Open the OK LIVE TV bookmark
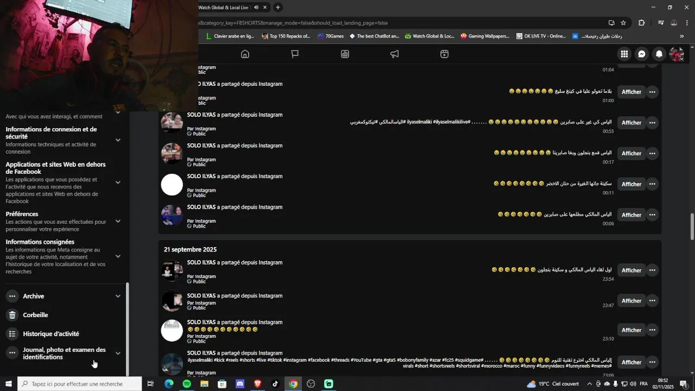The width and height of the screenshot is (695, 391). coord(541,36)
